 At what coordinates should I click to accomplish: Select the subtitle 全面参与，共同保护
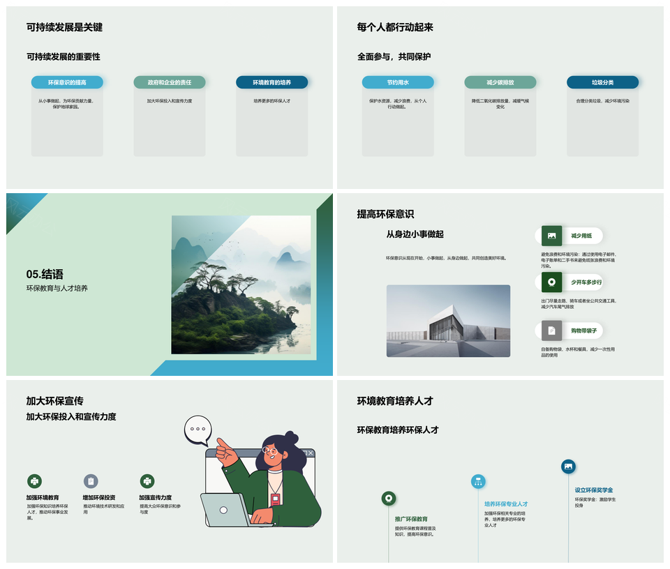pos(394,56)
